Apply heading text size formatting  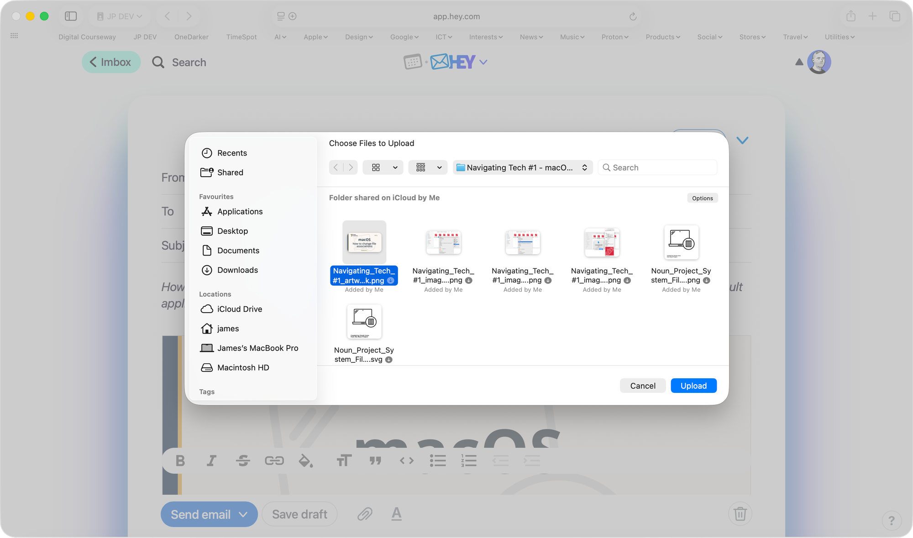344,461
